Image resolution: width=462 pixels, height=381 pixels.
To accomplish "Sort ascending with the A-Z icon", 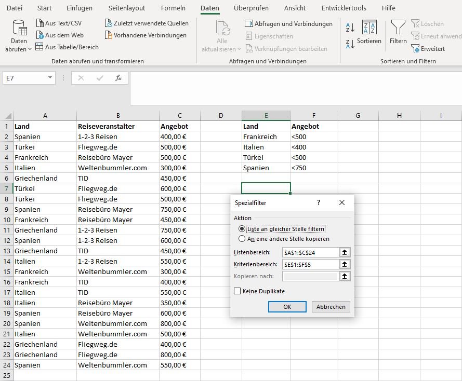I will coord(350,28).
